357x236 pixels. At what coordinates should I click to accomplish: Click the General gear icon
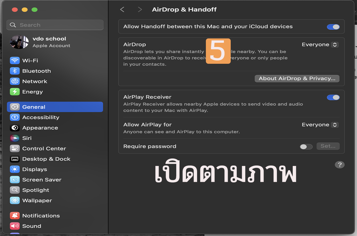coord(15,107)
